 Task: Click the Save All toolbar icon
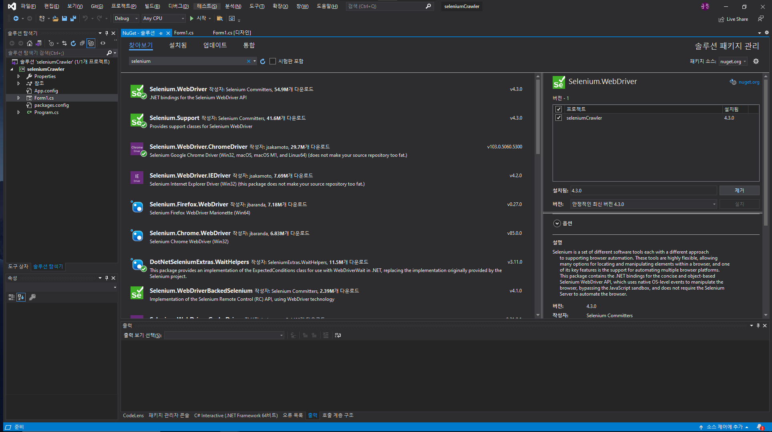[73, 18]
